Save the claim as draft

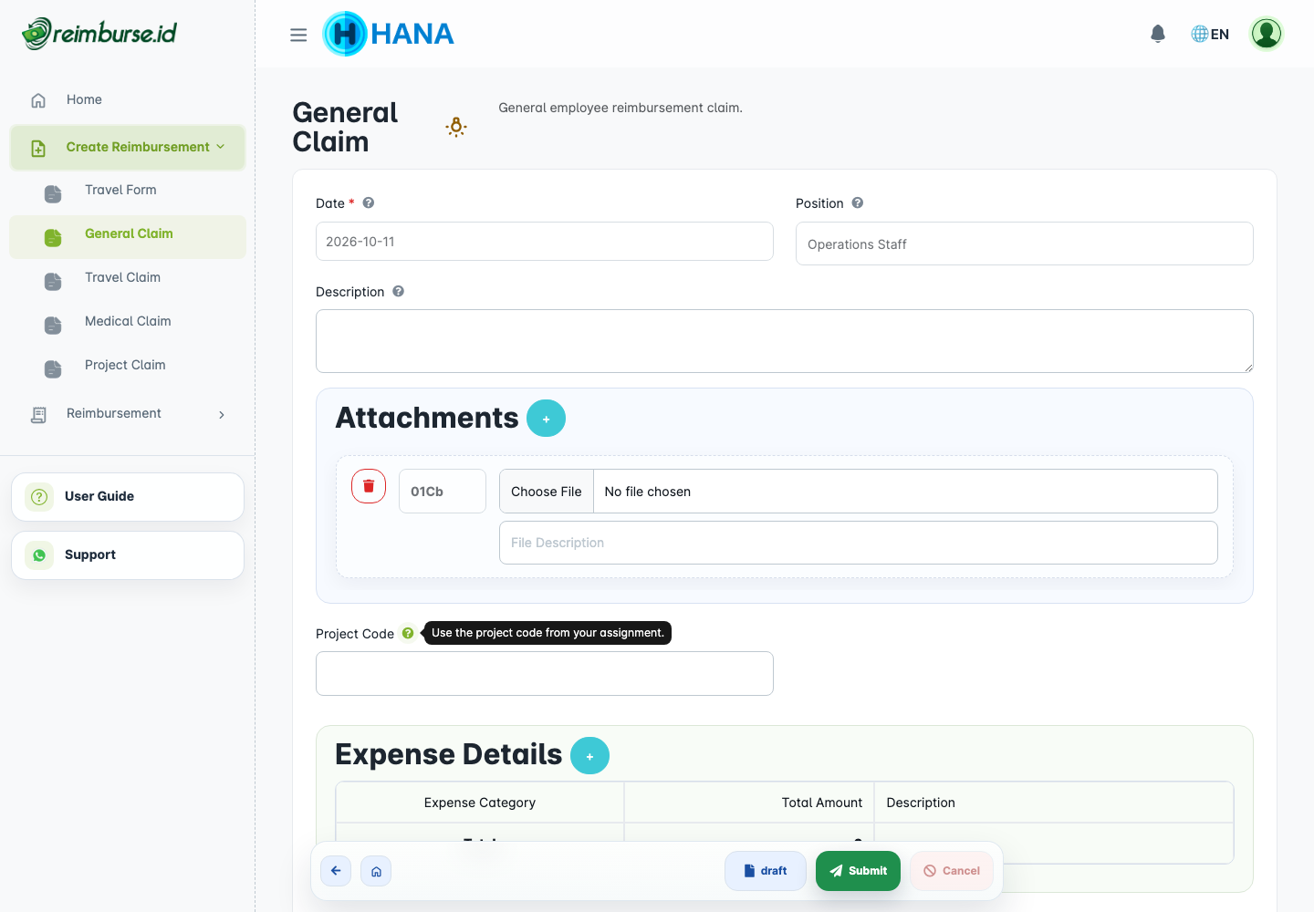click(x=766, y=871)
